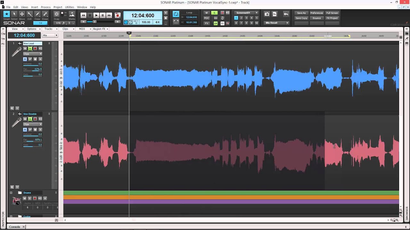Click the tempo value 100.00
The width and height of the screenshot is (410, 230).
(x=146, y=22)
